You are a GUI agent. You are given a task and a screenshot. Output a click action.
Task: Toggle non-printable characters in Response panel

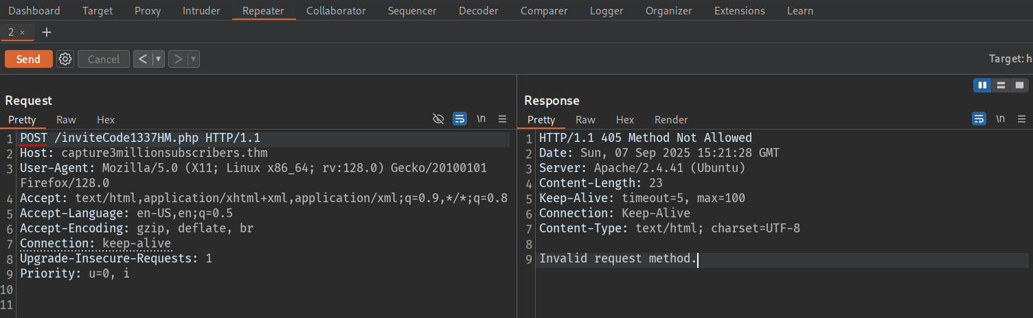1001,119
